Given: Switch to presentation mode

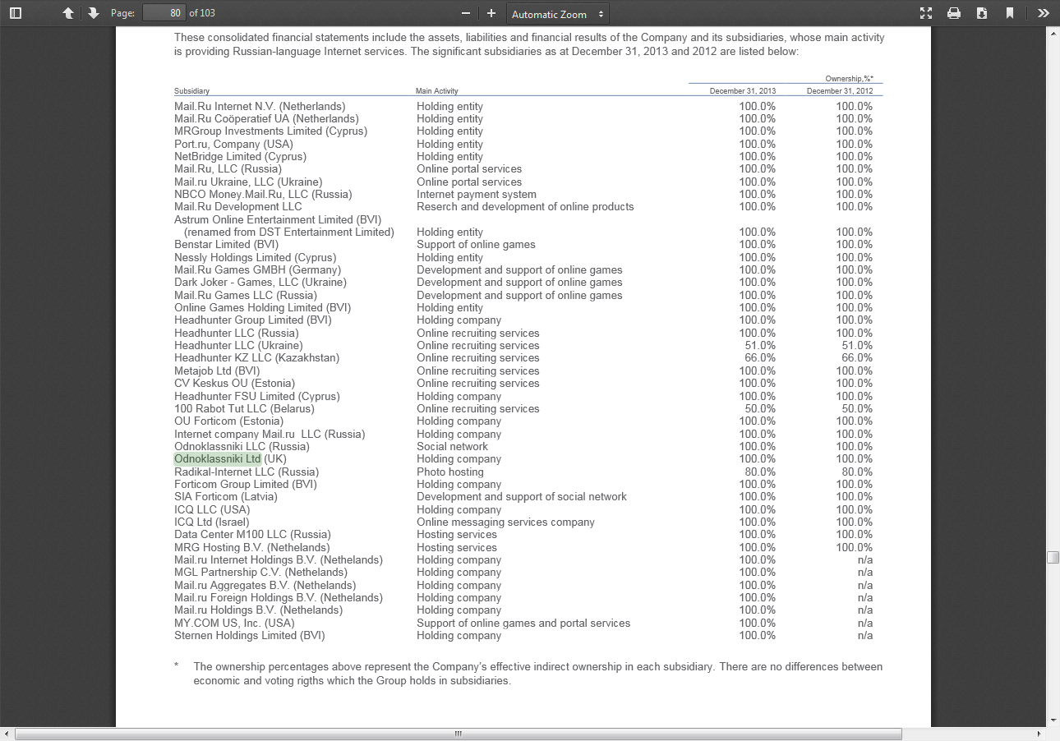Looking at the screenshot, I should coord(926,13).
